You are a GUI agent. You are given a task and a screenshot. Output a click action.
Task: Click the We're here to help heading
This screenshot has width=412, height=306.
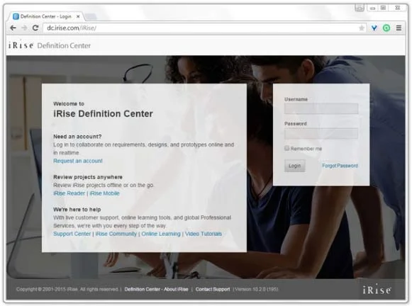pos(77,210)
